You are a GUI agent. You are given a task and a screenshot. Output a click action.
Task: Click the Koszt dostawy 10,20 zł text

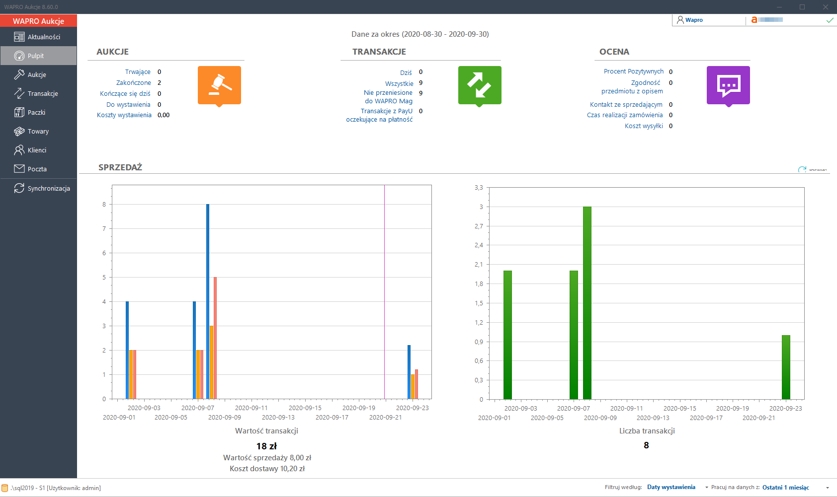click(267, 469)
